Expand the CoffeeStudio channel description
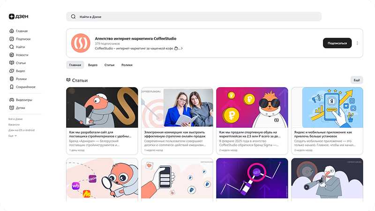The height and width of the screenshot is (211, 375). (181, 48)
